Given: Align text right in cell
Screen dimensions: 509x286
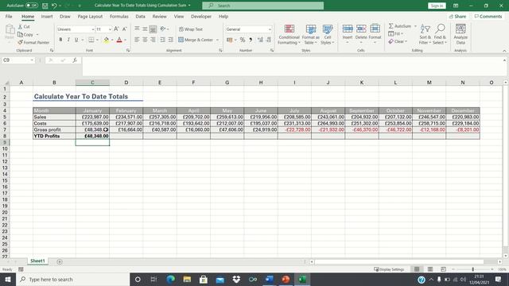Looking at the screenshot, I should (153, 40).
